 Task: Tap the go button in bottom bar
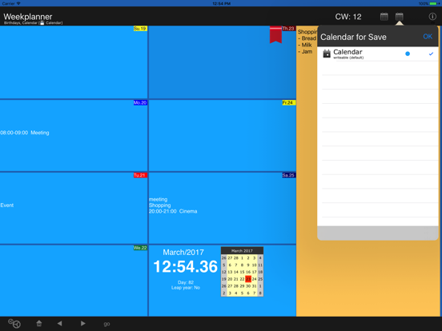tap(106, 324)
